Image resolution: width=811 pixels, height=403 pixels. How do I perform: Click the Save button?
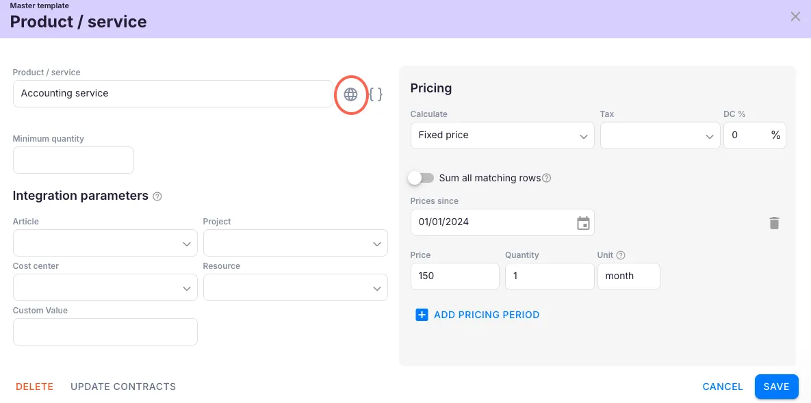(776, 387)
